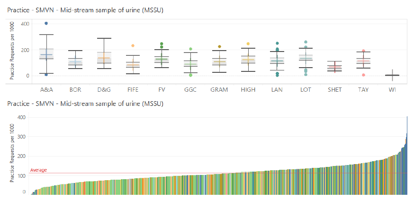
Task: Select the TAY axis label
Action: point(363,90)
